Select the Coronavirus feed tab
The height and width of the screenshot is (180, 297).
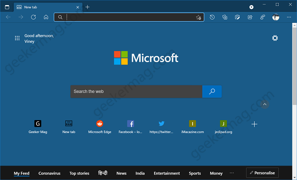pos(49,173)
